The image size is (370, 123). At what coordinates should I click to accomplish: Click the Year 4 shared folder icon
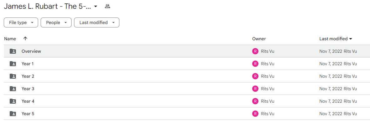pos(13,101)
